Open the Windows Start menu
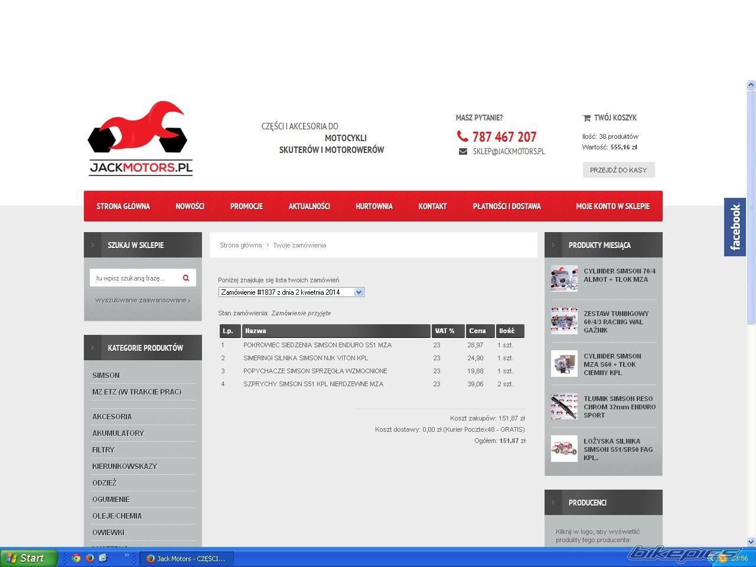This screenshot has height=567, width=756. [x=28, y=558]
